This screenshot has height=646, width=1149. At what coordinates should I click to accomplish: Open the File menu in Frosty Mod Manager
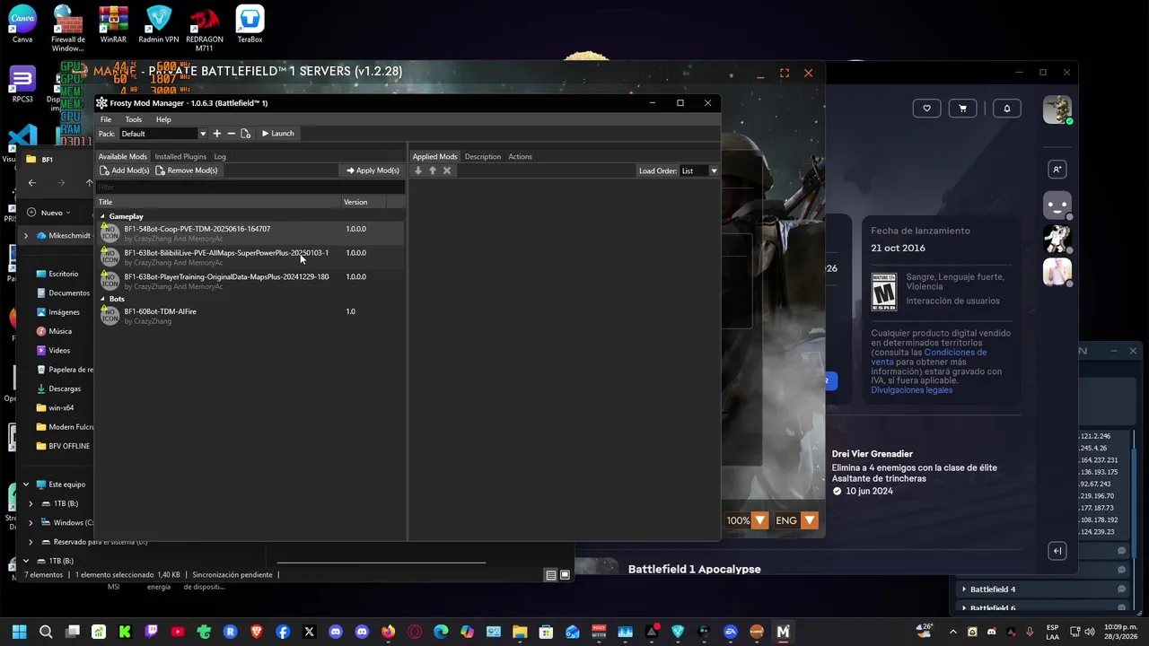pos(106,119)
